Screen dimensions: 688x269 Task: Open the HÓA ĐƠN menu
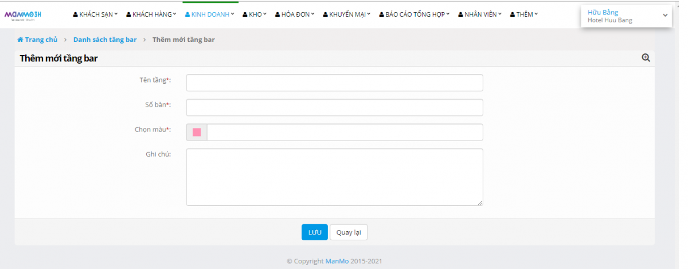[295, 14]
